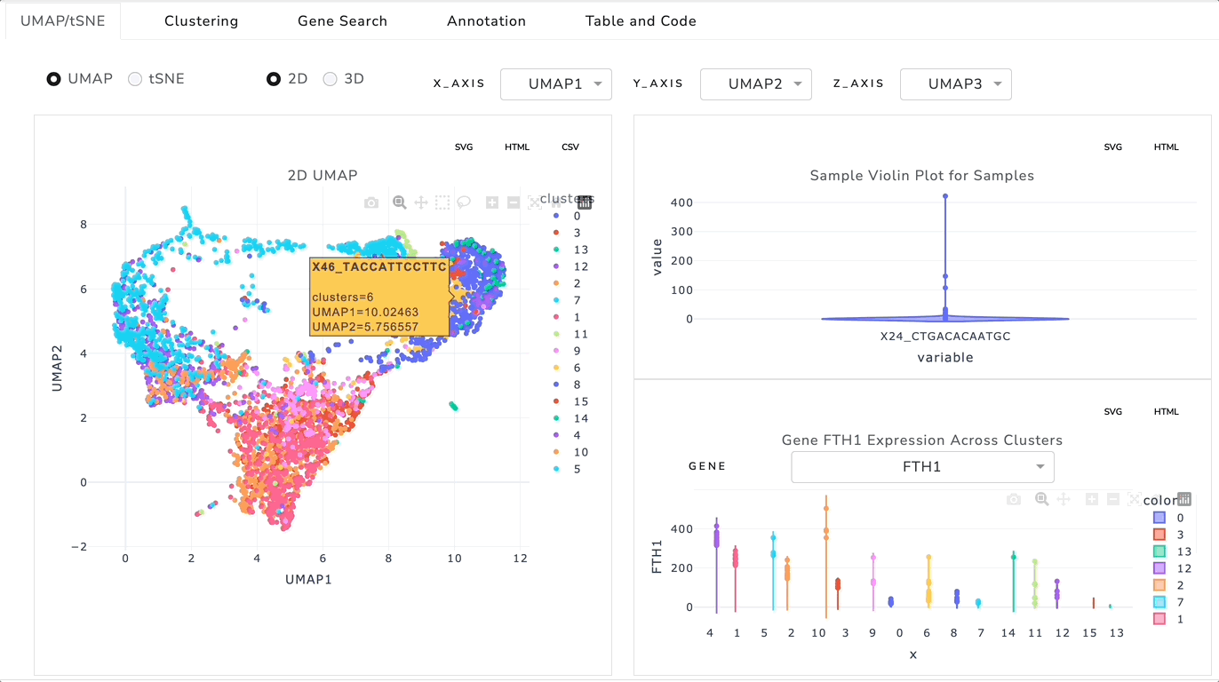
Task: Export FTH1 expression plot as HTML
Action: point(1167,411)
